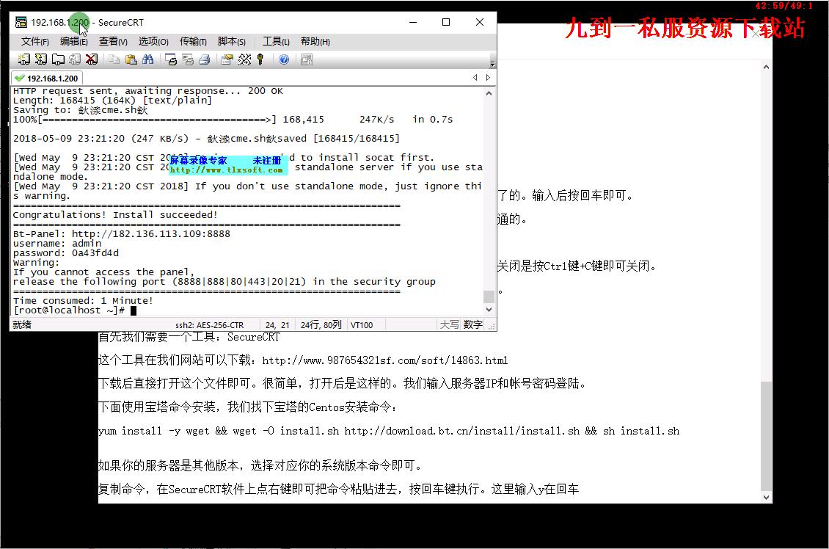Open the 文件(F) menu
The image size is (829, 549).
(35, 42)
